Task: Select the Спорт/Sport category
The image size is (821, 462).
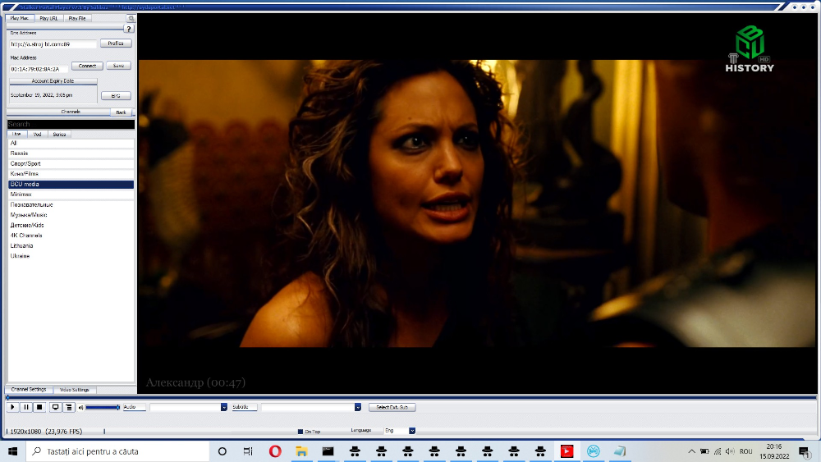Action: [x=71, y=164]
